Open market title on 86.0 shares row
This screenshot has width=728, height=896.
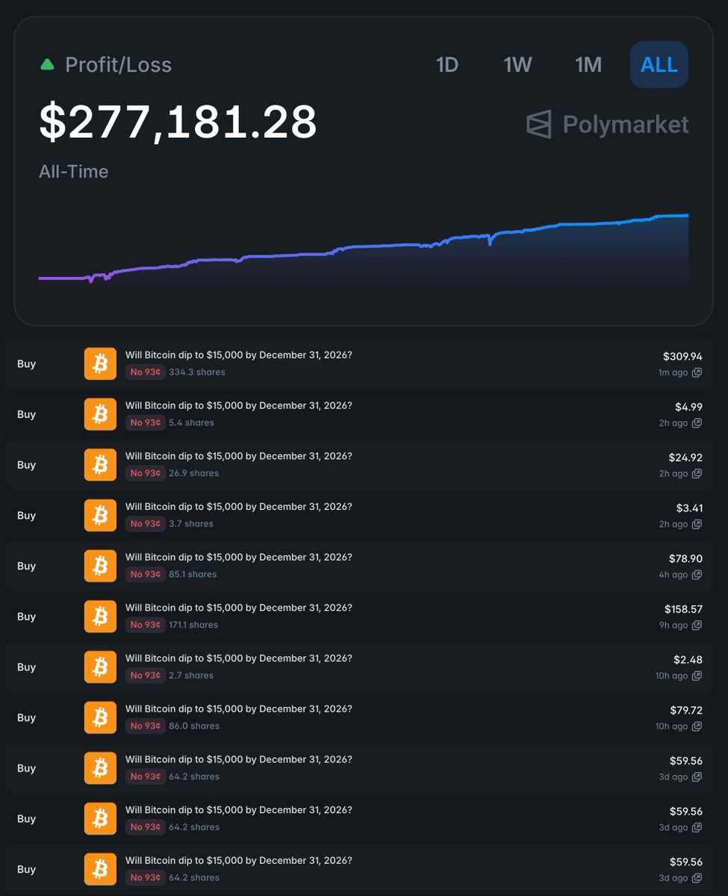[x=239, y=709]
